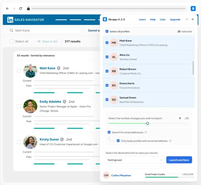
Task: Click verified shield icon next to Matt Kane
Action: coord(59,68)
